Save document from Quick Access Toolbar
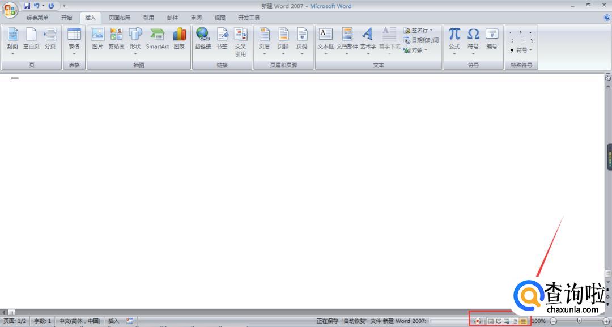Viewport: 612px width, 327px height. point(27,6)
